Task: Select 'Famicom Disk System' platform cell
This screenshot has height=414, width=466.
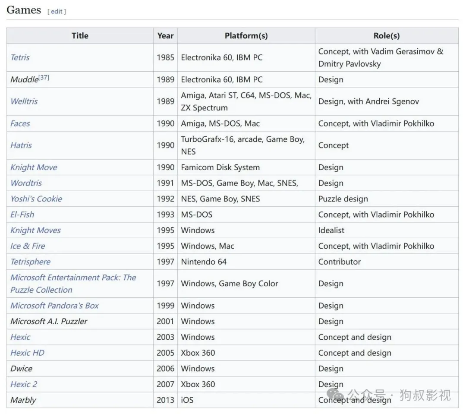Action: [x=246, y=167]
